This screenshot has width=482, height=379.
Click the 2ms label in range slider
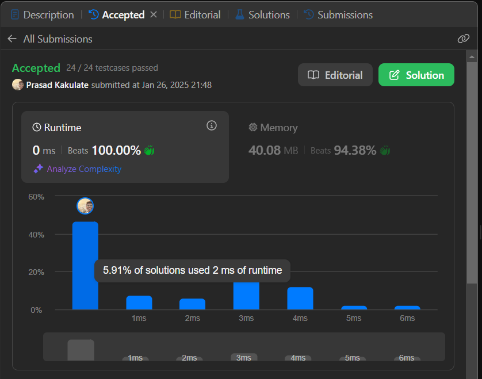pos(189,358)
